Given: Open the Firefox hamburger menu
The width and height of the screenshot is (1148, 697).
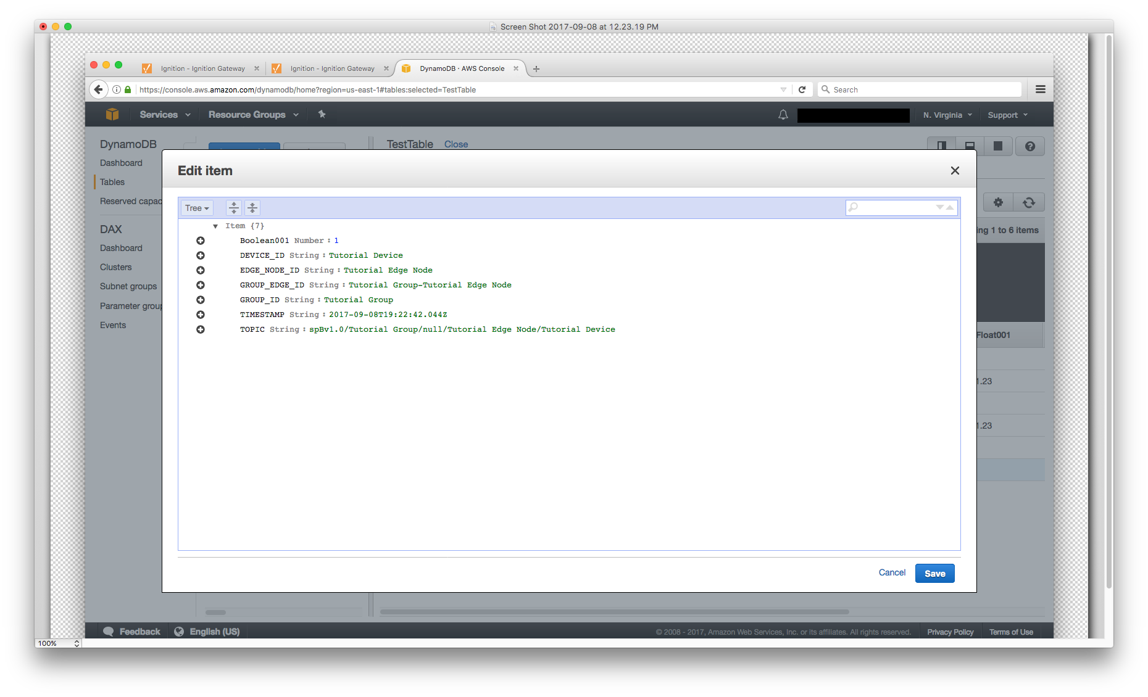Looking at the screenshot, I should [1040, 89].
